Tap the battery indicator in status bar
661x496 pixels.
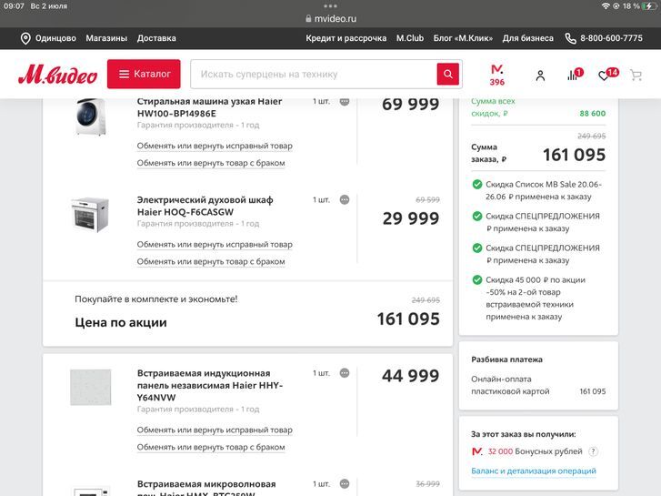click(649, 5)
